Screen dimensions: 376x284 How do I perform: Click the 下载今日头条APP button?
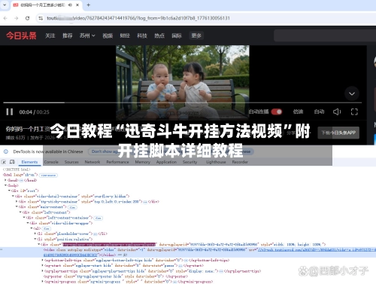tap(338, 133)
